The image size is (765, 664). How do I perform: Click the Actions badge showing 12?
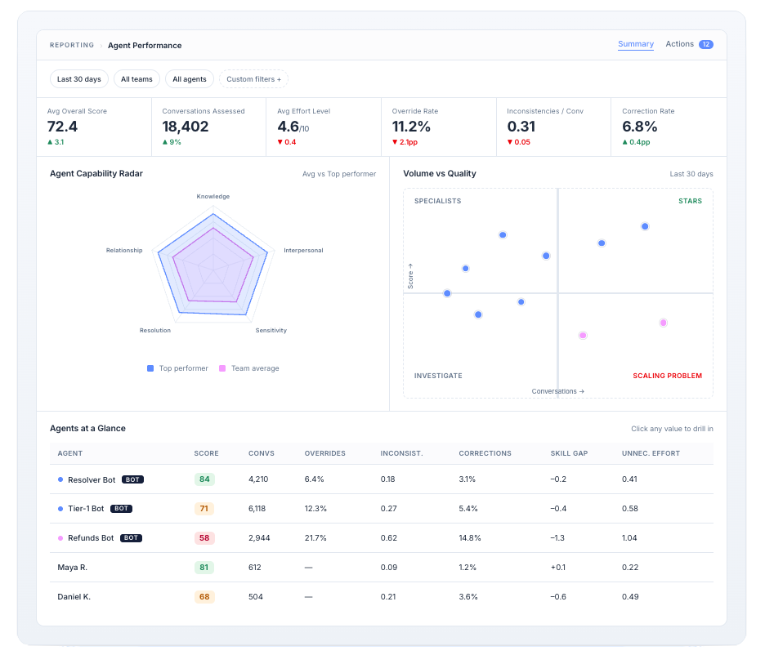coord(705,44)
